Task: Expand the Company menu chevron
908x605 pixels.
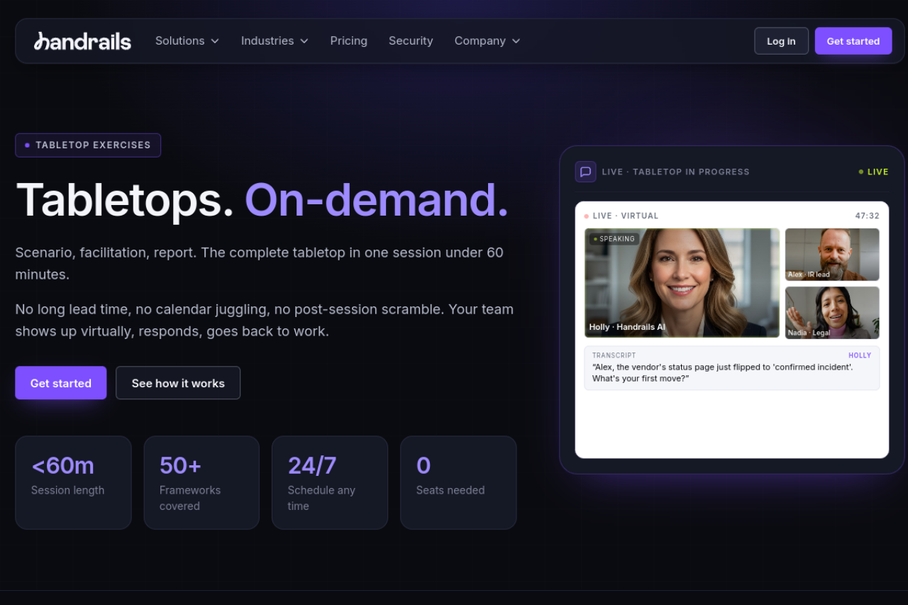Action: click(516, 41)
